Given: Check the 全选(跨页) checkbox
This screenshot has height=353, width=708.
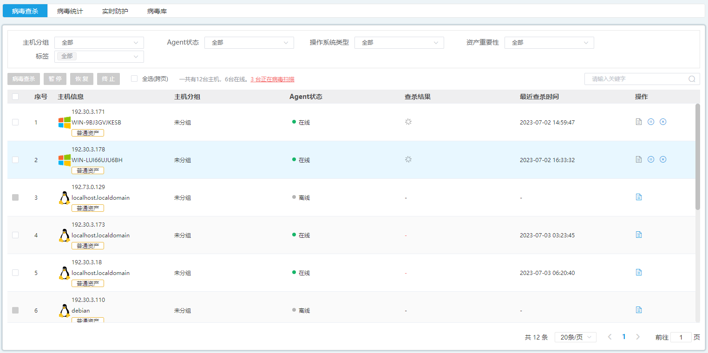Looking at the screenshot, I should click(134, 79).
